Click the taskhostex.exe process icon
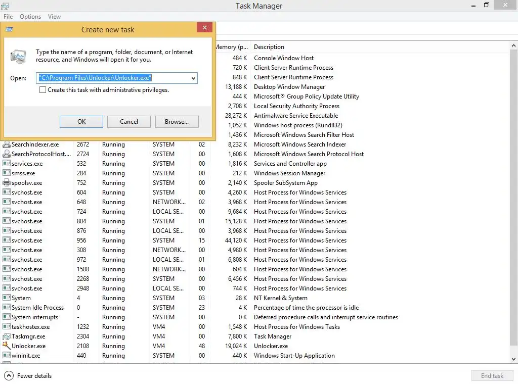 click(x=6, y=327)
